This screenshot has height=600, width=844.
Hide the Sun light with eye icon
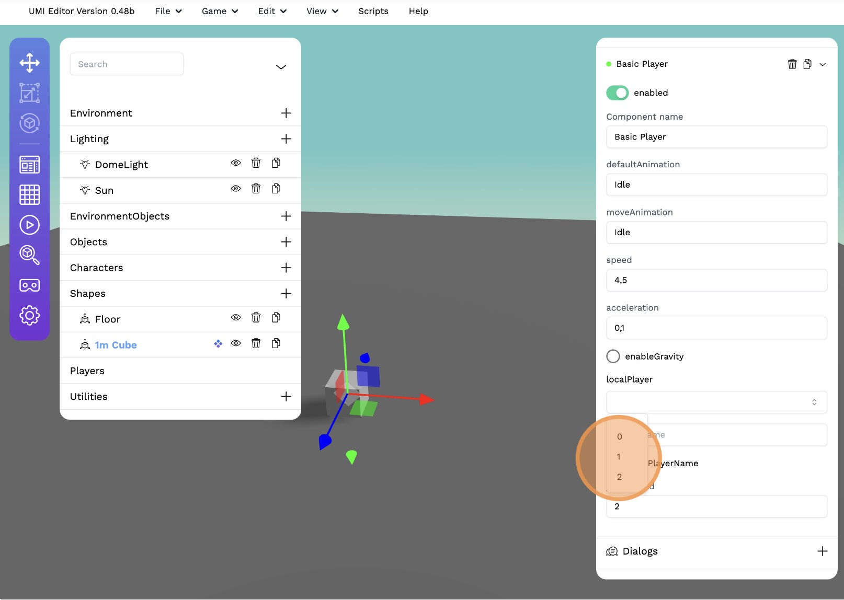point(236,189)
